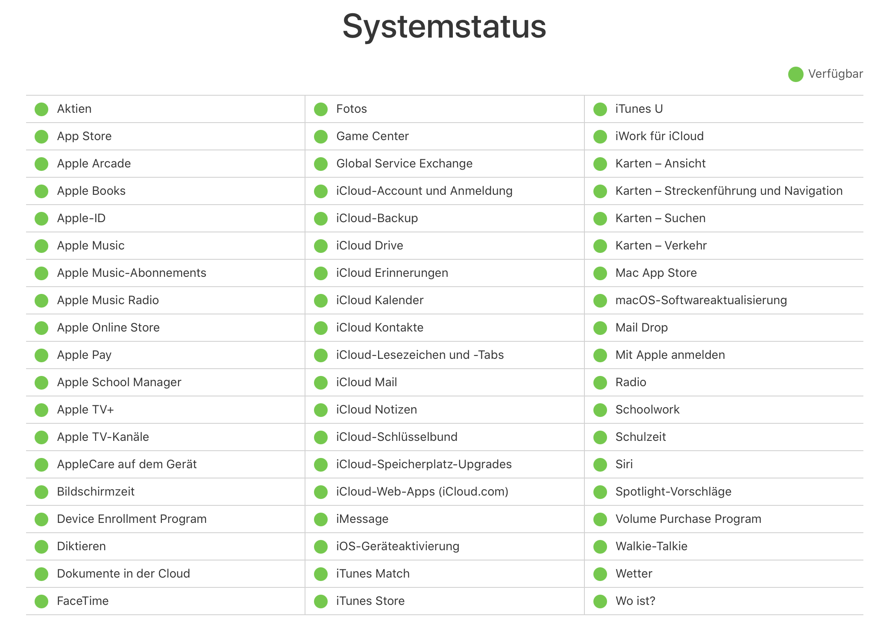
Task: Open the macOS-Softwareaktualisierung entry
Action: pyautogui.click(x=701, y=300)
